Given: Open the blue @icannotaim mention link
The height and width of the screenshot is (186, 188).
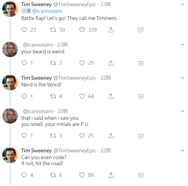Looking at the screenshot, I should click(47, 11).
